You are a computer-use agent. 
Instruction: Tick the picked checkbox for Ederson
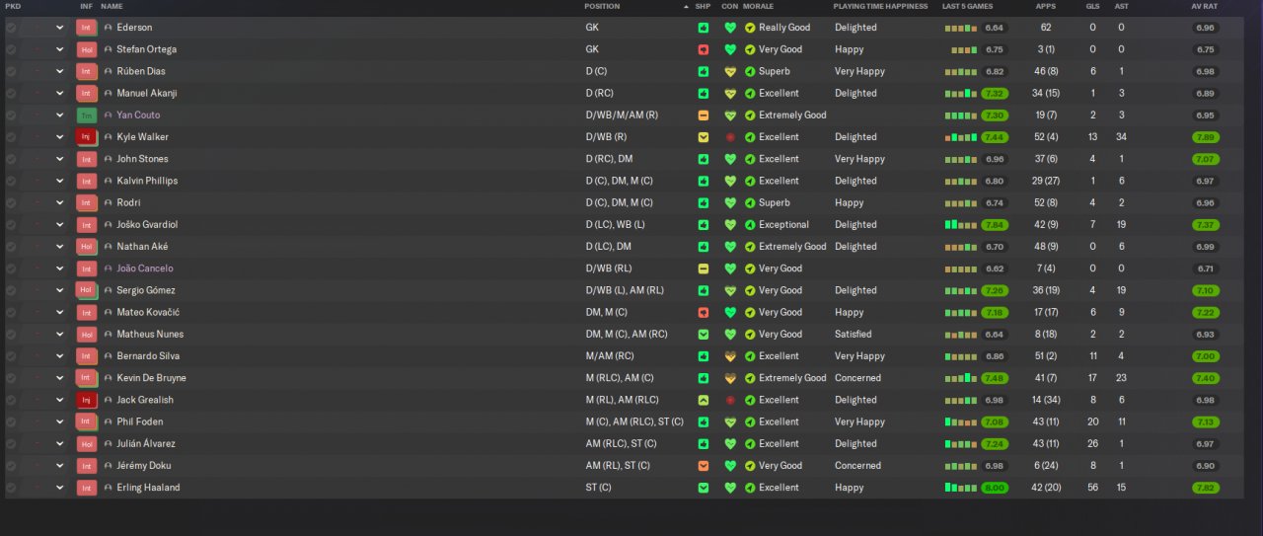pos(11,28)
